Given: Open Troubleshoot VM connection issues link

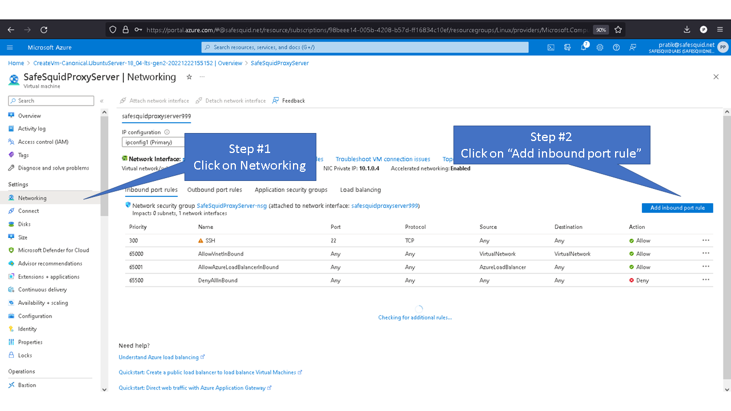Looking at the screenshot, I should (x=383, y=159).
